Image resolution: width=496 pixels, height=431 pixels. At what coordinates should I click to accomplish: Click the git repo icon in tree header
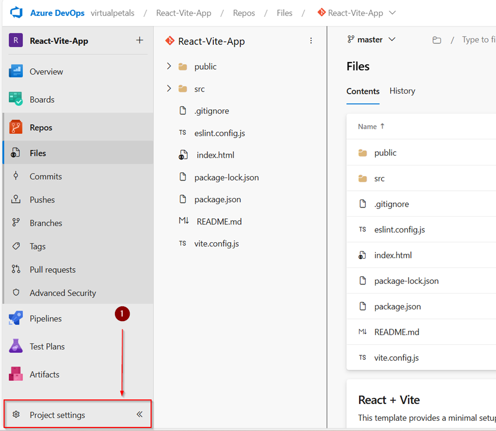pyautogui.click(x=170, y=41)
